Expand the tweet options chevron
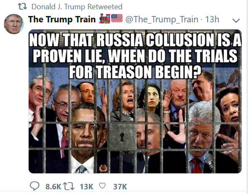 pyautogui.click(x=236, y=21)
